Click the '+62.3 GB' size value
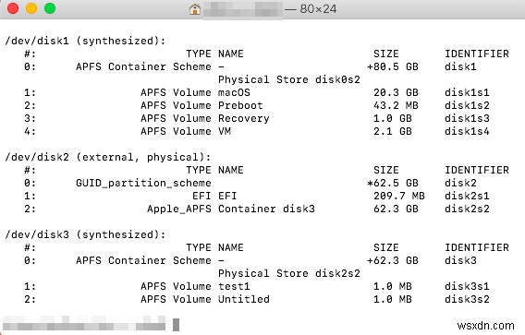This screenshot has width=525, height=335. (393, 261)
